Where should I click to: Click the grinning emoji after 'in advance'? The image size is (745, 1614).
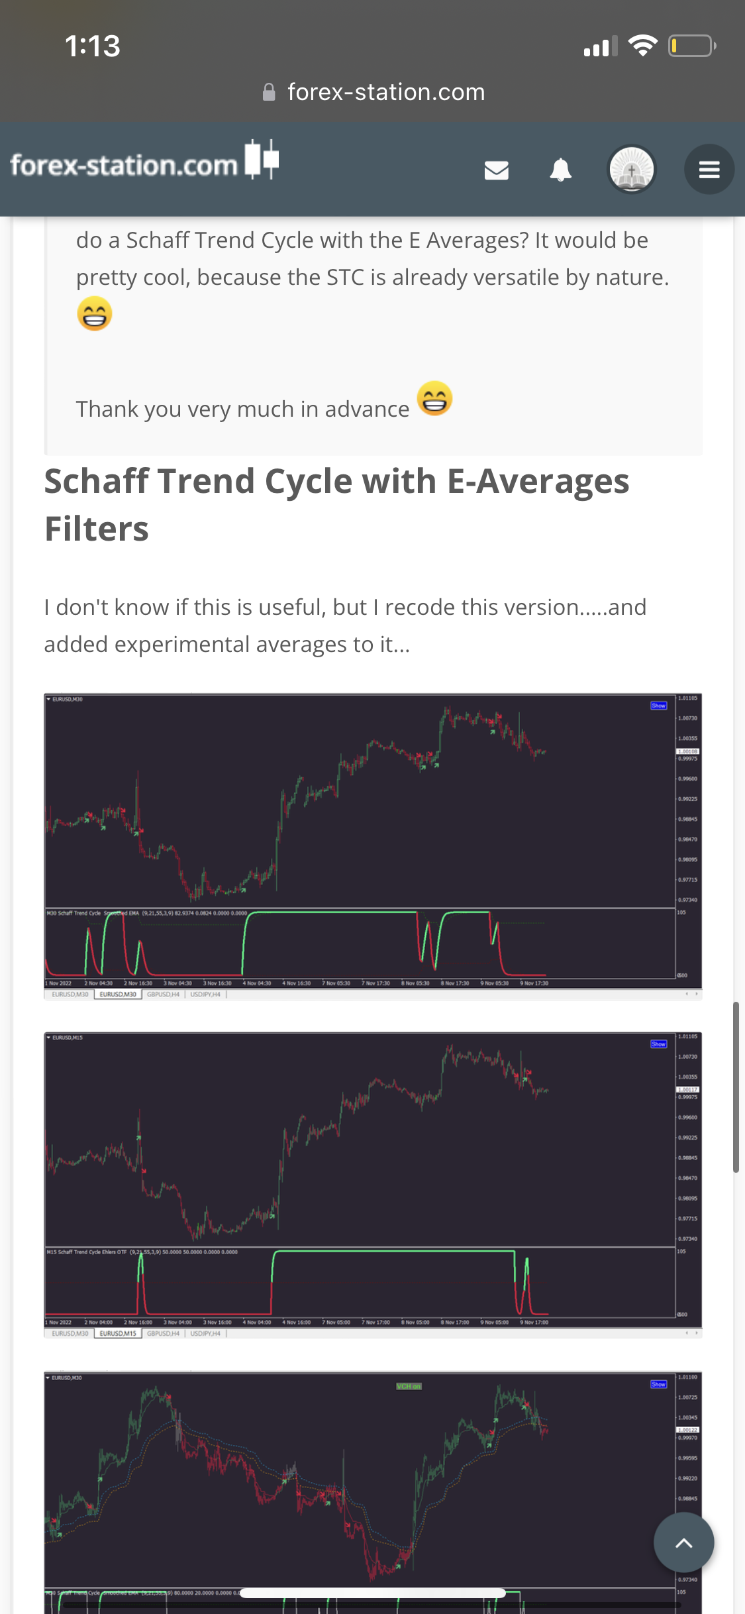(434, 398)
